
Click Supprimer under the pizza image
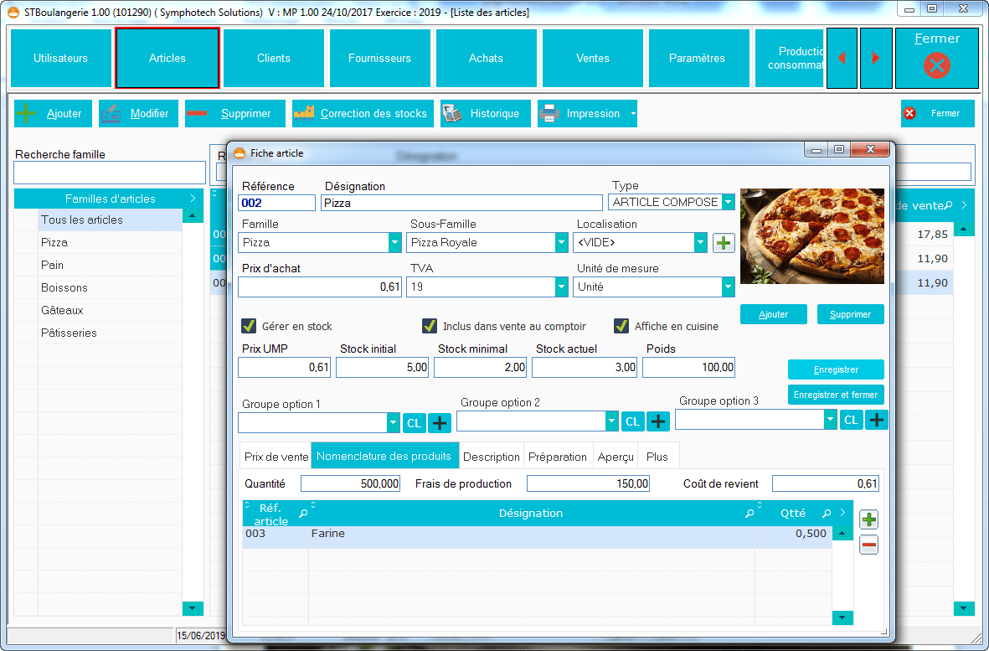(850, 314)
